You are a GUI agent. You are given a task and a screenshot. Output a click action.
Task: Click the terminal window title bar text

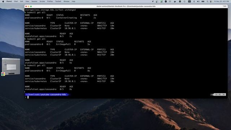click(126, 6)
